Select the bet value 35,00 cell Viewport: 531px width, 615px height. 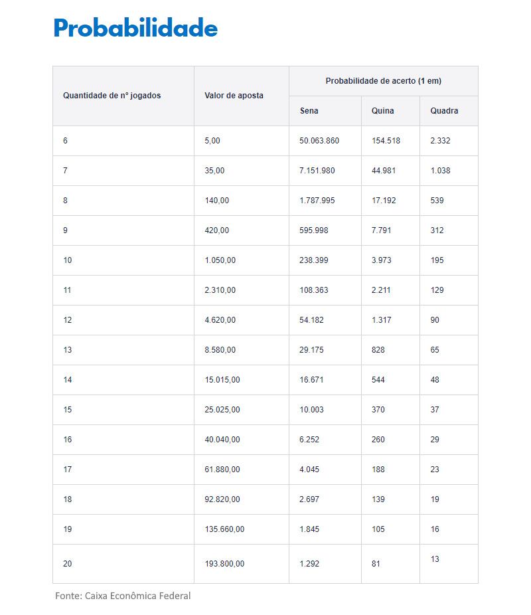tap(214, 171)
